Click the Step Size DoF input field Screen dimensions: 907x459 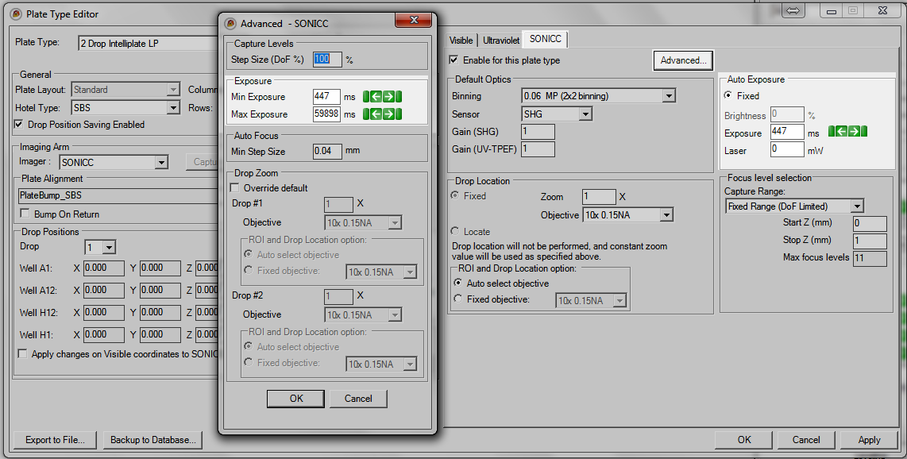(x=327, y=60)
